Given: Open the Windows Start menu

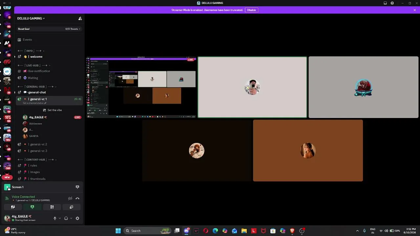Looking at the screenshot, I should (118, 231).
